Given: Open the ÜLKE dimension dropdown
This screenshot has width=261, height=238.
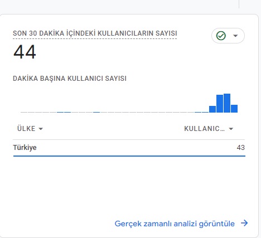Looking at the screenshot, I should point(30,129).
